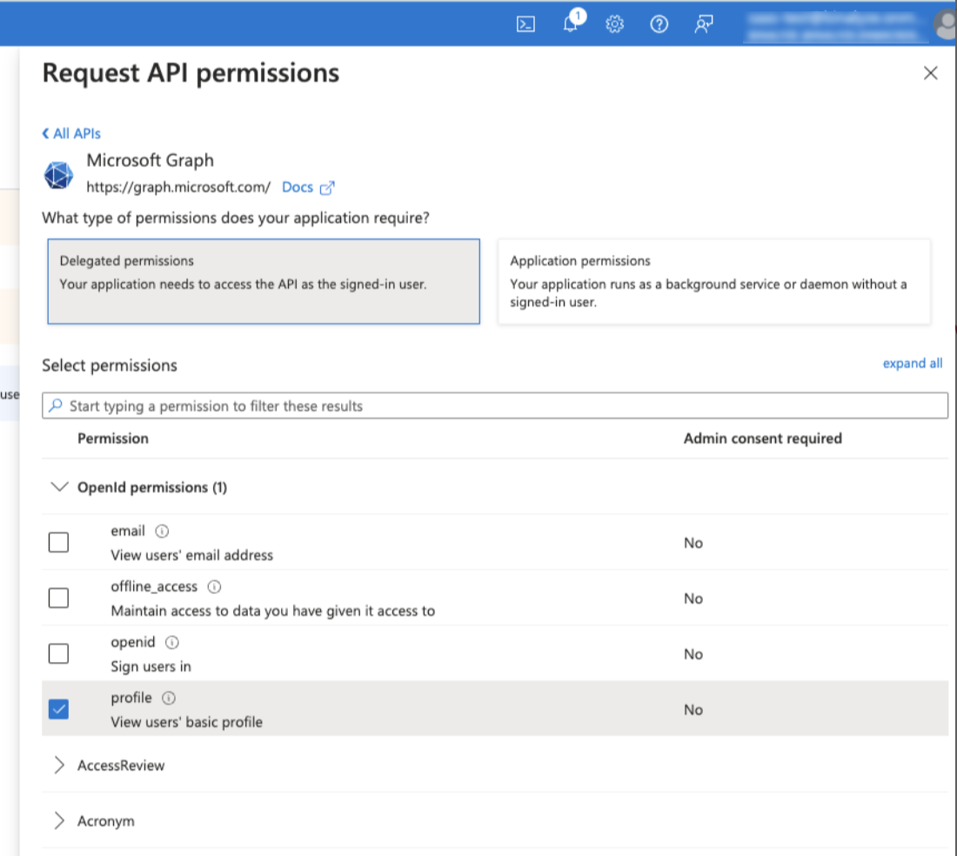Enable the email permission checkbox
This screenshot has height=856, width=957.
(x=58, y=543)
